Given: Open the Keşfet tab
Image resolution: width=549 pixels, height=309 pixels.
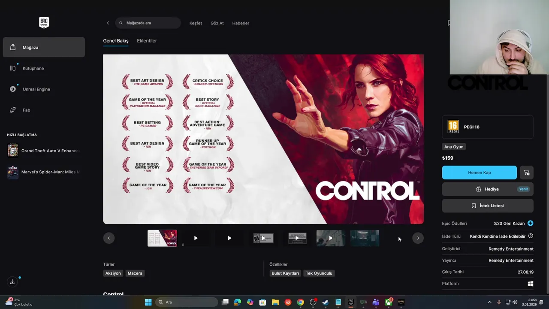Looking at the screenshot, I should [x=196, y=23].
